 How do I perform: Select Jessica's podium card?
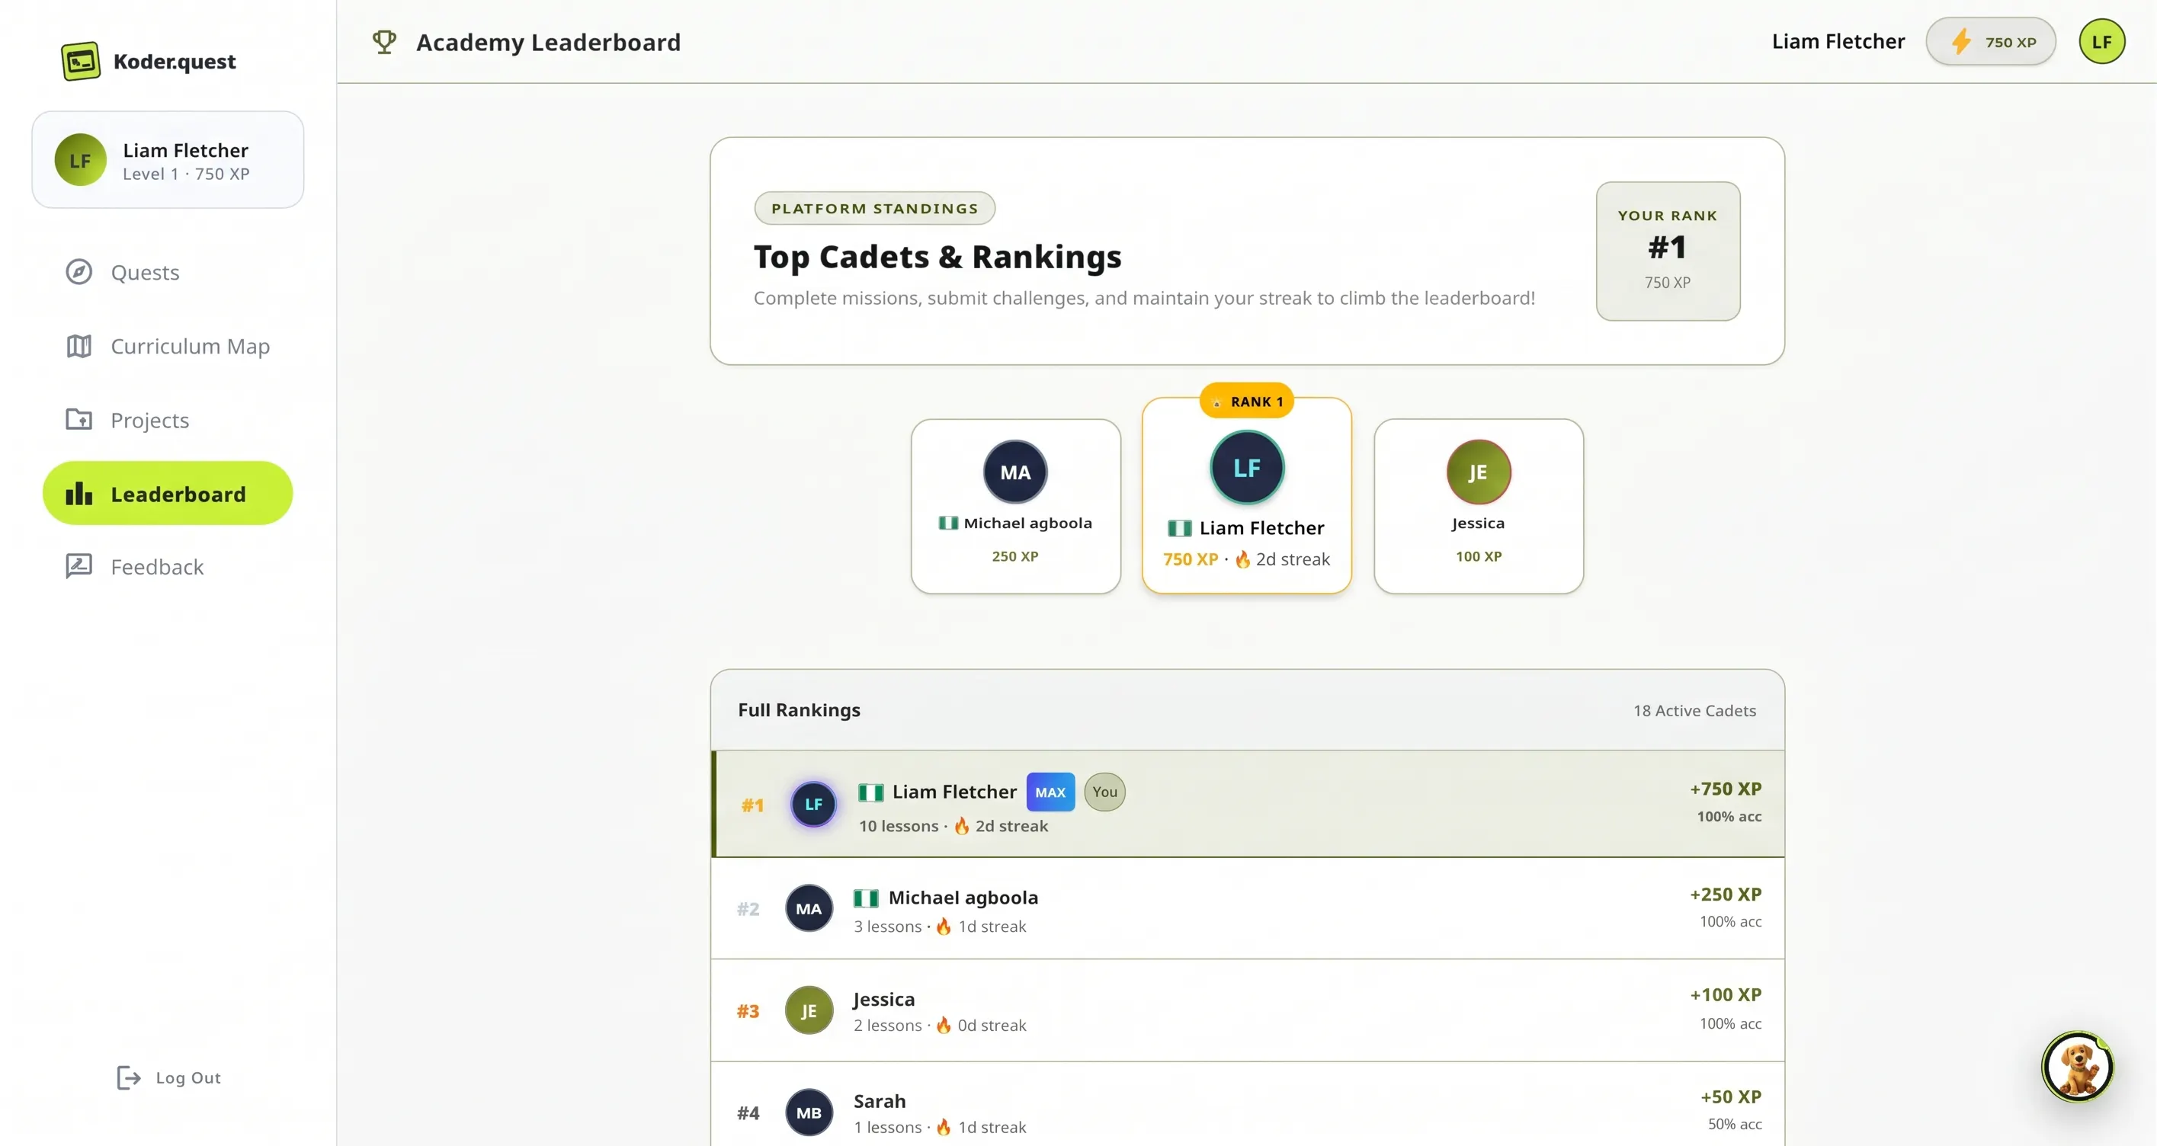(1479, 507)
